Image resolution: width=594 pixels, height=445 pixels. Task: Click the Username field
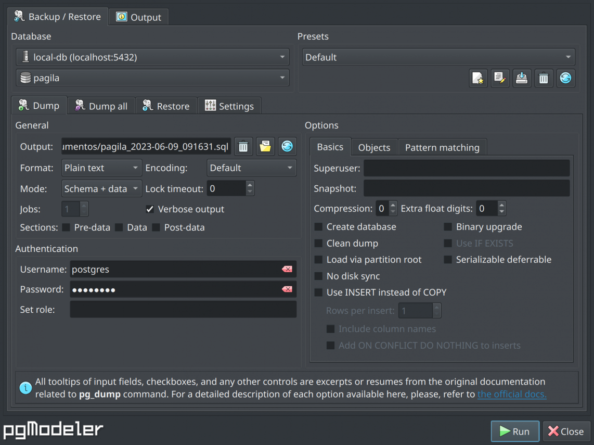click(x=183, y=269)
